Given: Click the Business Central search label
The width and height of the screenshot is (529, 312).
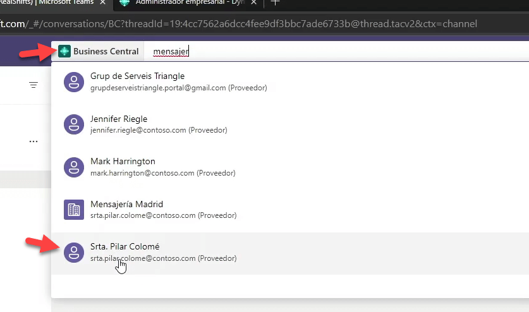Looking at the screenshot, I should click(106, 51).
